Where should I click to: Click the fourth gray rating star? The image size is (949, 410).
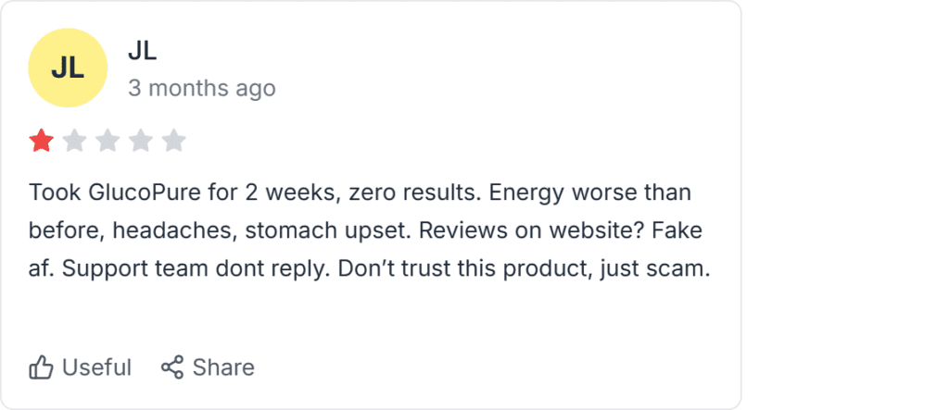(141, 141)
